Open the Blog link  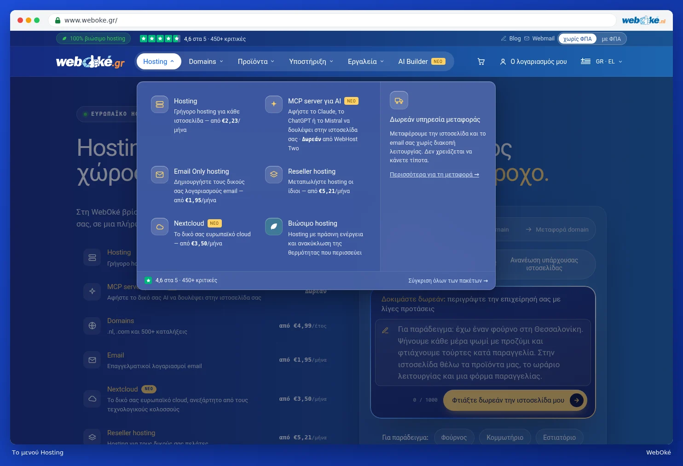click(x=511, y=39)
